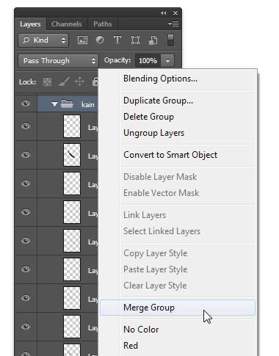Select thumbnail of first layer under kain
The height and width of the screenshot is (356, 279).
(72, 126)
